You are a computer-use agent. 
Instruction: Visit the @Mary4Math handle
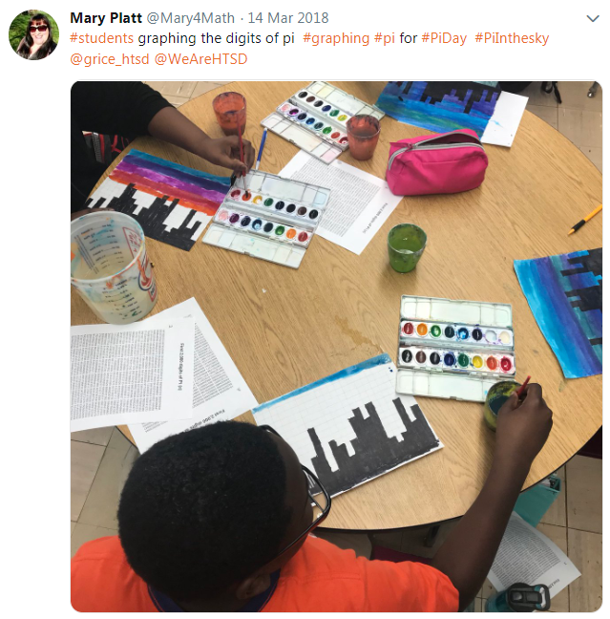click(x=191, y=18)
